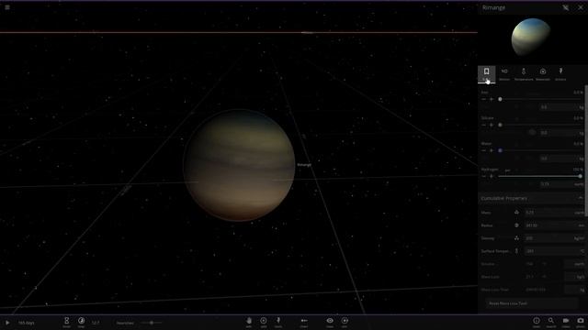Open the Materials tab

543,73
